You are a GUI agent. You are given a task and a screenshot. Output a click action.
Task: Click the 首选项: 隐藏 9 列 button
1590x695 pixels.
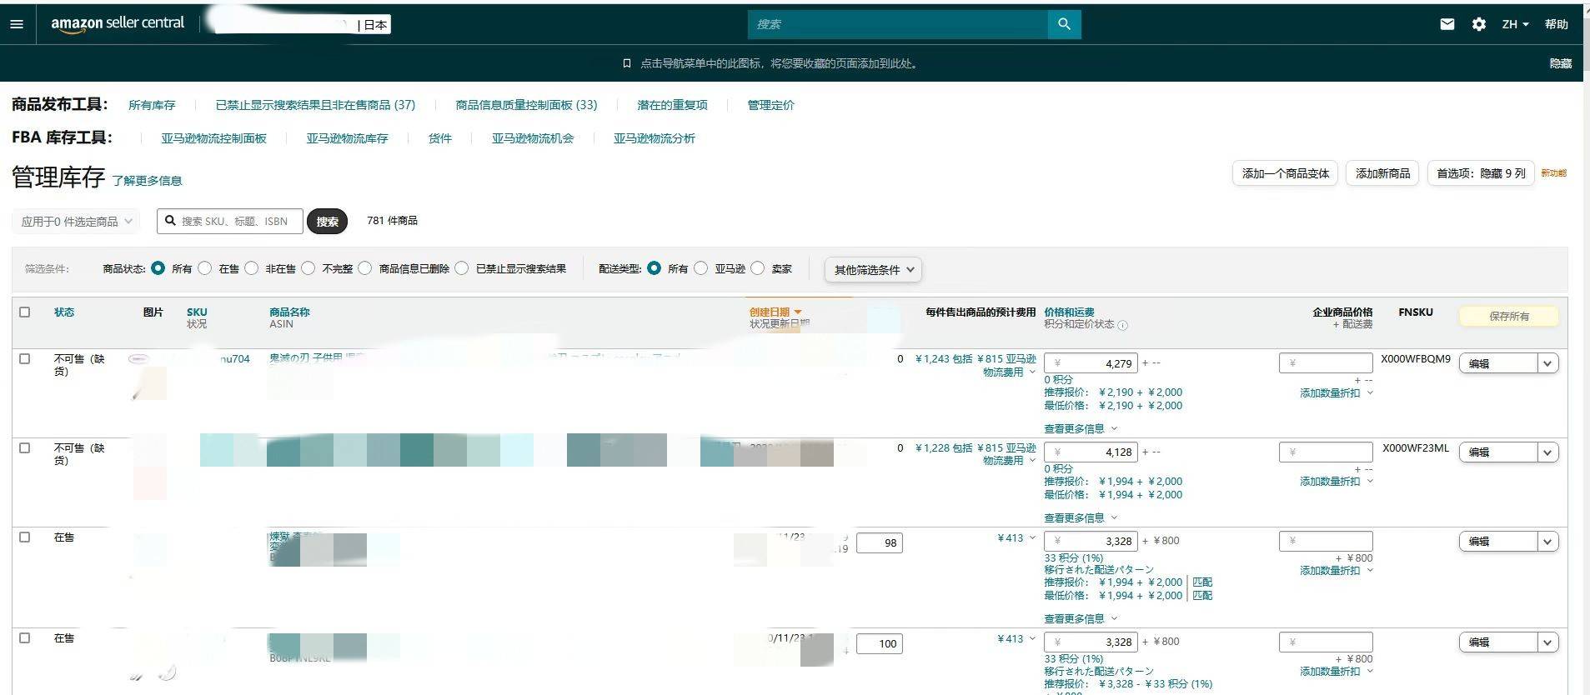point(1481,173)
